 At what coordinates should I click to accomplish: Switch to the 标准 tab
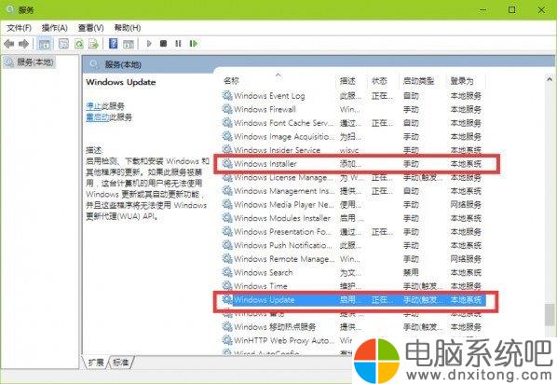click(121, 363)
